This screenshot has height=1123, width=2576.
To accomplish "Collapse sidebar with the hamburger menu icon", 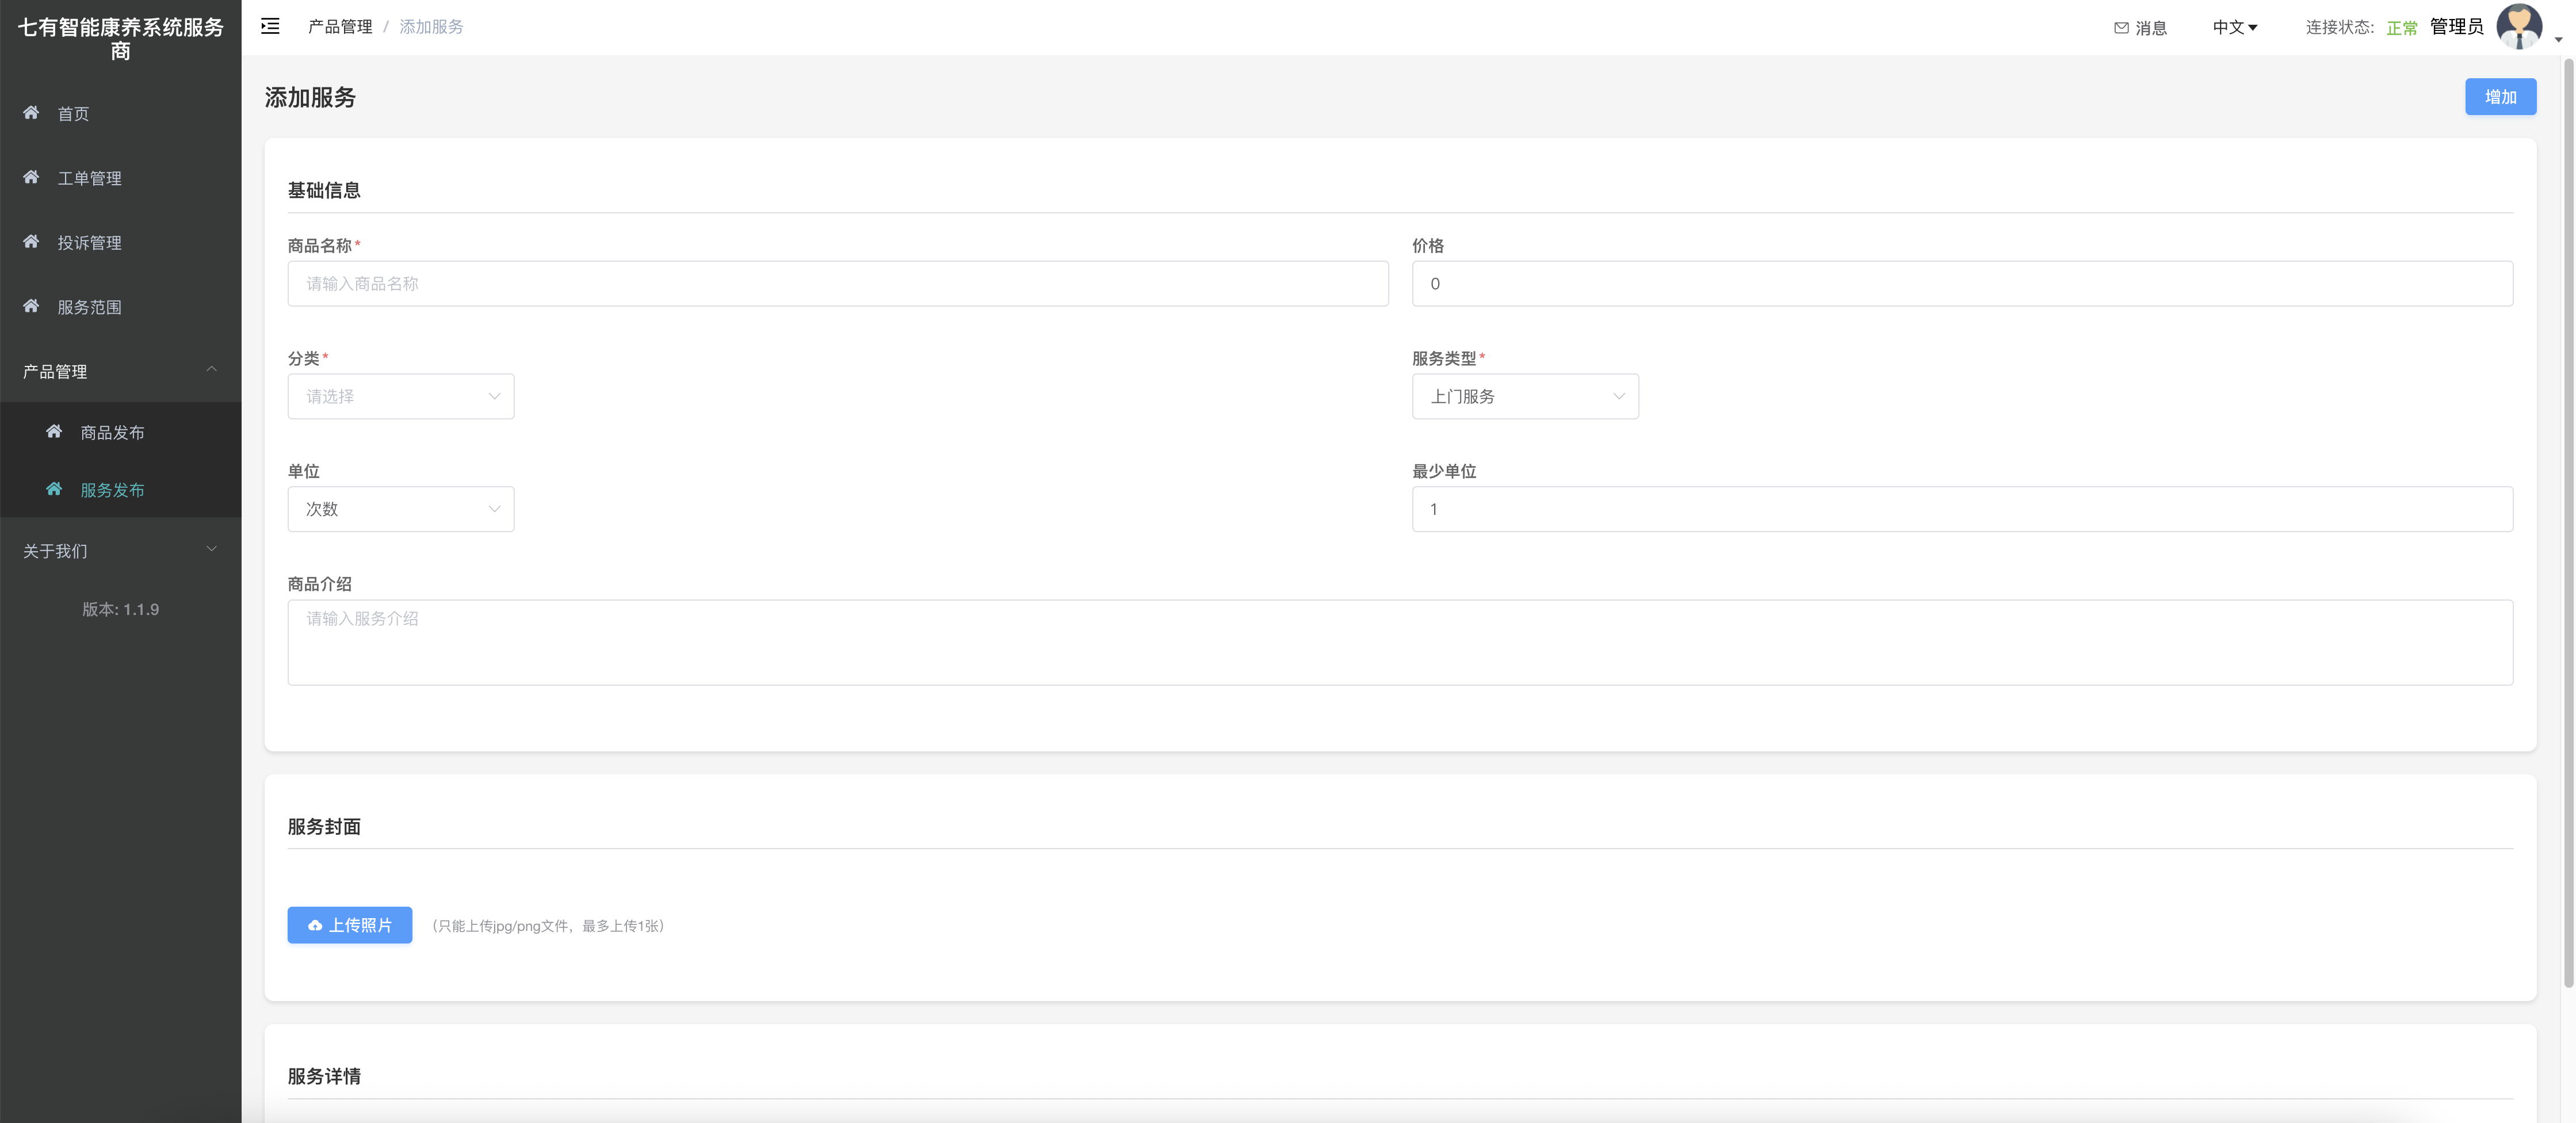I will click(x=270, y=26).
